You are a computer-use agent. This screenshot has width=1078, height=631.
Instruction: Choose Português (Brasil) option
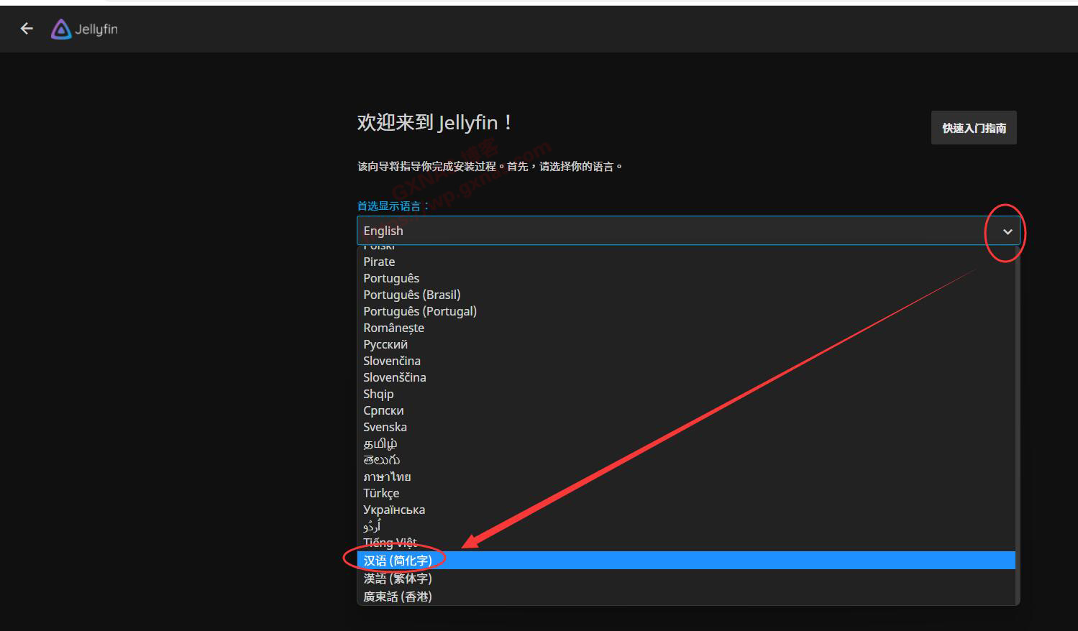411,295
